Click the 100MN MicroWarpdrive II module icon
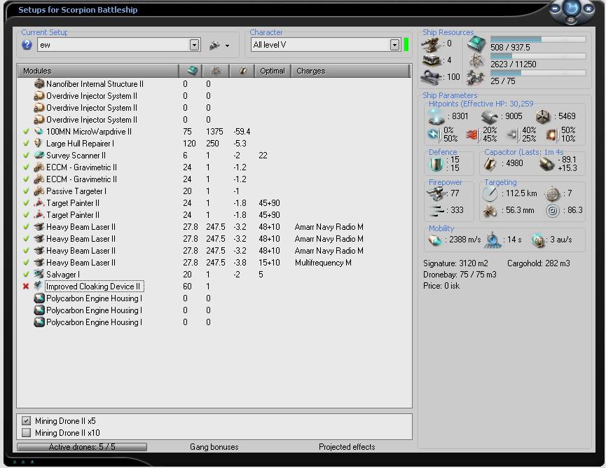606x468 pixels. pyautogui.click(x=39, y=132)
